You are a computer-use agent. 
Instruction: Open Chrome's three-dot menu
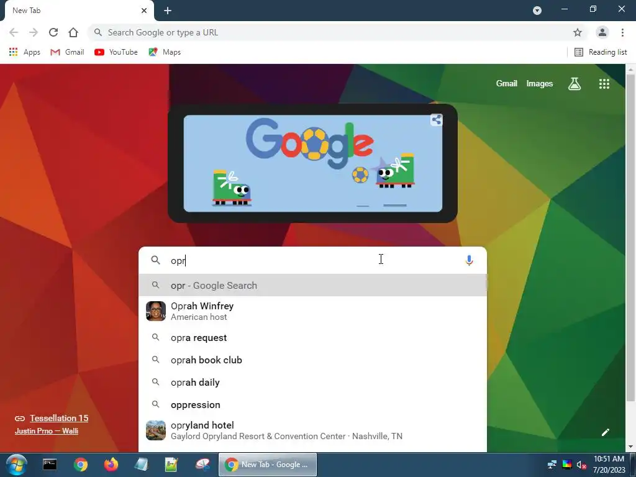[x=622, y=32]
